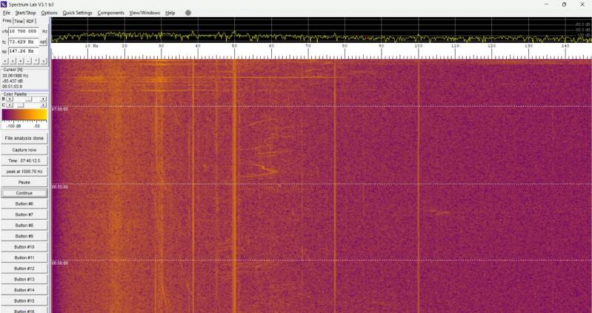Click the double-left-arrow frequency shift button
This screenshot has height=313, width=592.
[5, 61]
